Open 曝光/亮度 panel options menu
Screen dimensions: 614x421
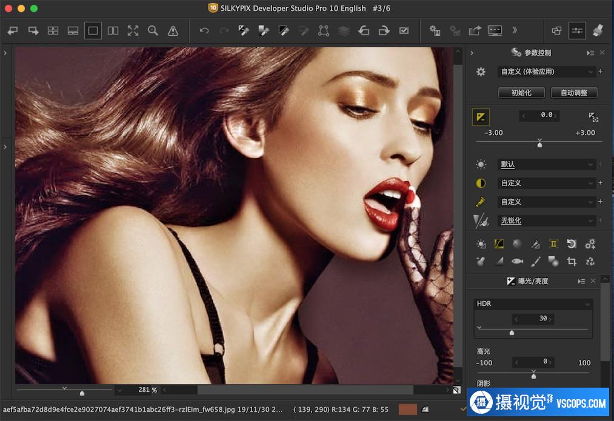coord(581,281)
